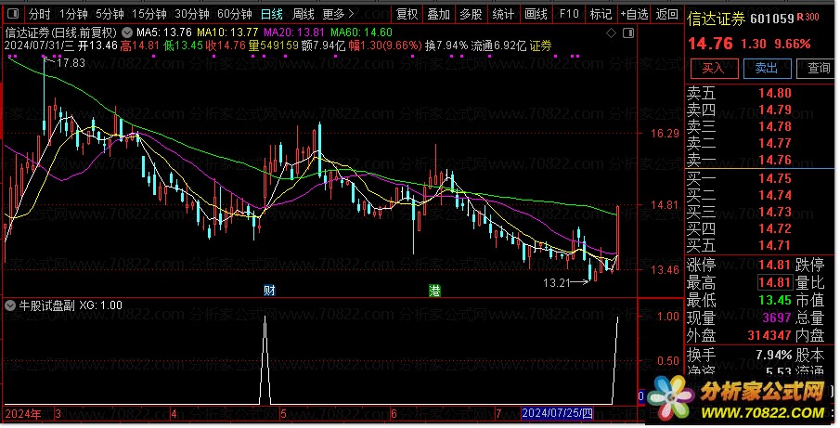Click the 17.83 high price annotation
This screenshot has width=840, height=428.
[71, 63]
